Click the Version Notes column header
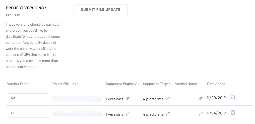The image size is (255, 124). (186, 84)
